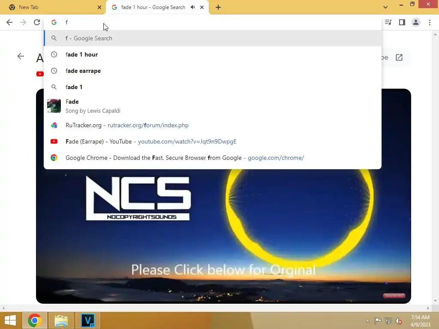This screenshot has height=329, width=439.
Task: Select the 'f - Google Search' suggestion
Action: coord(213,38)
